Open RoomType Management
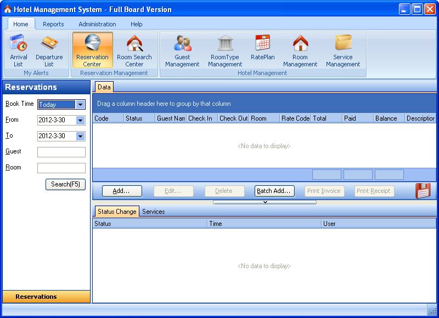 pyautogui.click(x=225, y=49)
